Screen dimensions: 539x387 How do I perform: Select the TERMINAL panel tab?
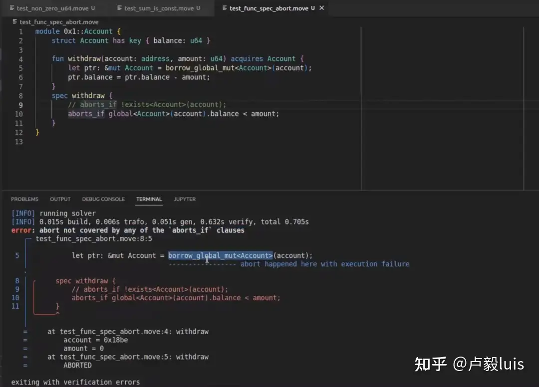[x=149, y=199]
